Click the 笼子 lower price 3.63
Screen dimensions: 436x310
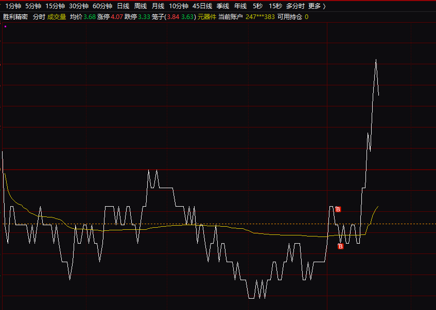(187, 17)
